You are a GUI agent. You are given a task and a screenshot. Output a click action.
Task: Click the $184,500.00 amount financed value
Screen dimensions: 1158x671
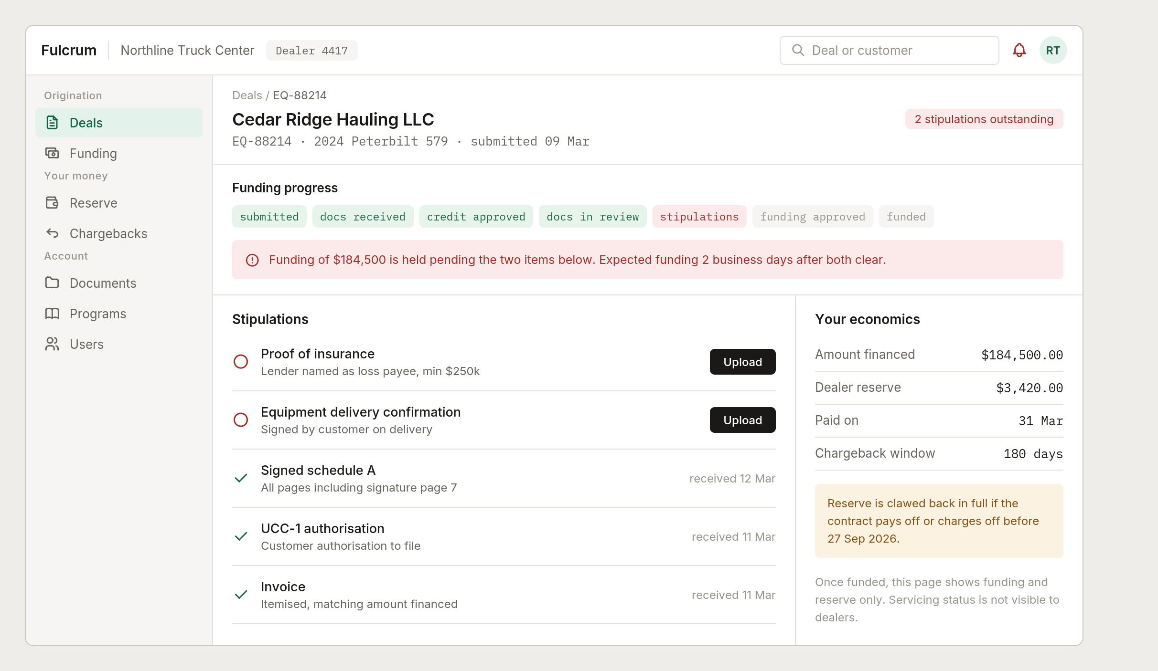coord(1022,355)
